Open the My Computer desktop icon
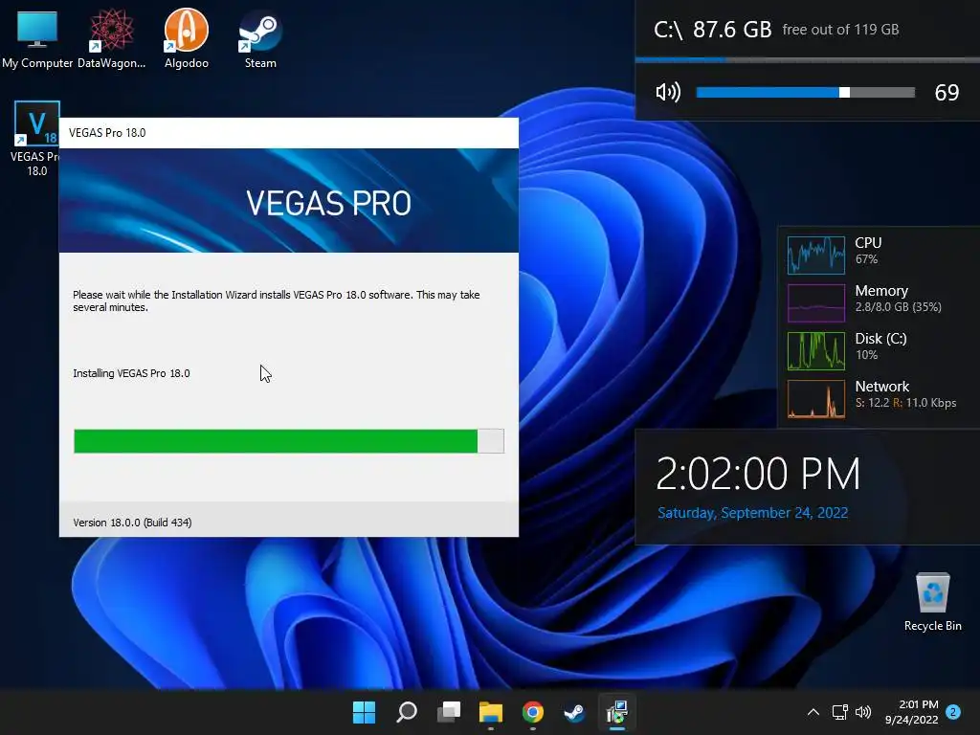980x735 pixels. [x=37, y=38]
